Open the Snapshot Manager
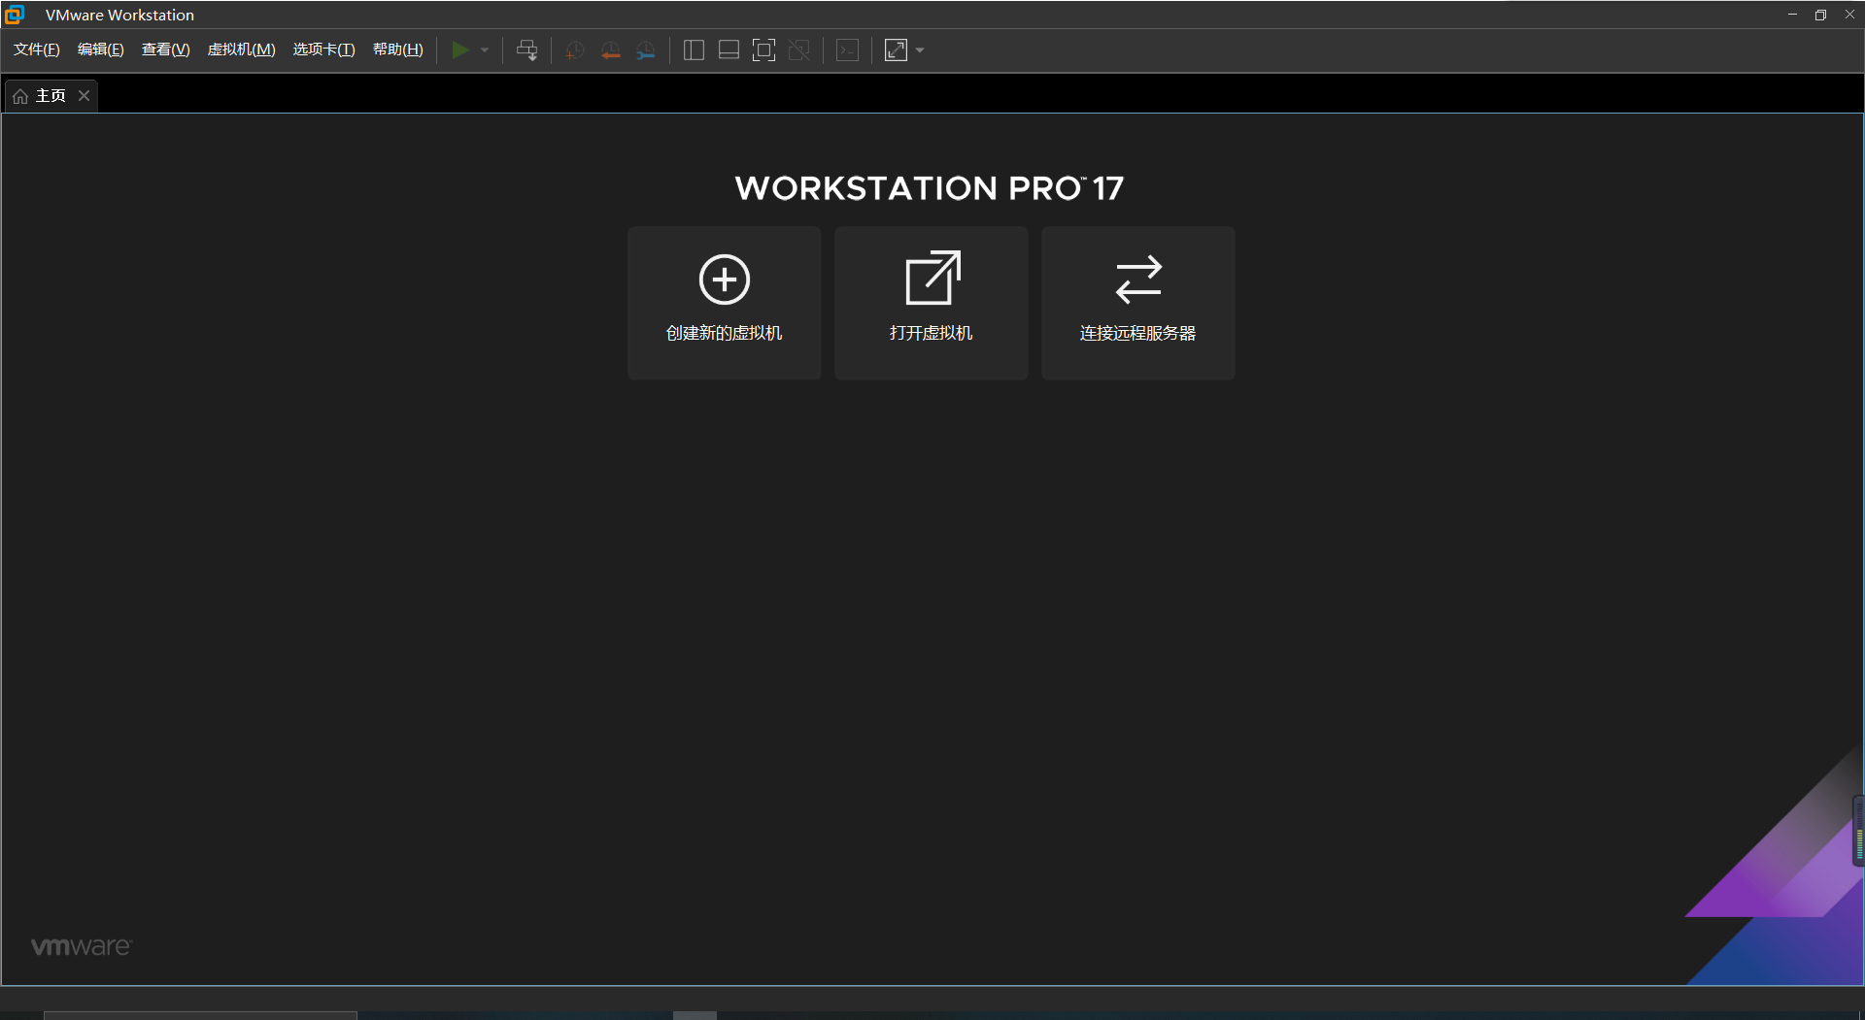 pos(646,49)
